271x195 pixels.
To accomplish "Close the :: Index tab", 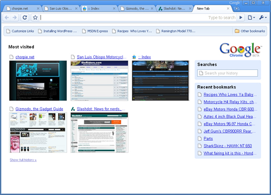I will (x=114, y=9).
